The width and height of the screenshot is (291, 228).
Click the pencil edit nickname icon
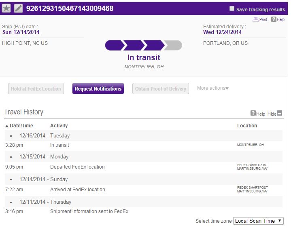(x=19, y=8)
